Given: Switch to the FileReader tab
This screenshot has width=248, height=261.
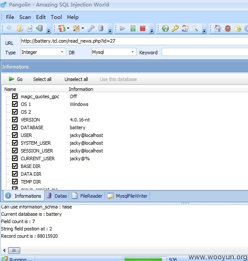Looking at the screenshot, I should [x=87, y=196].
